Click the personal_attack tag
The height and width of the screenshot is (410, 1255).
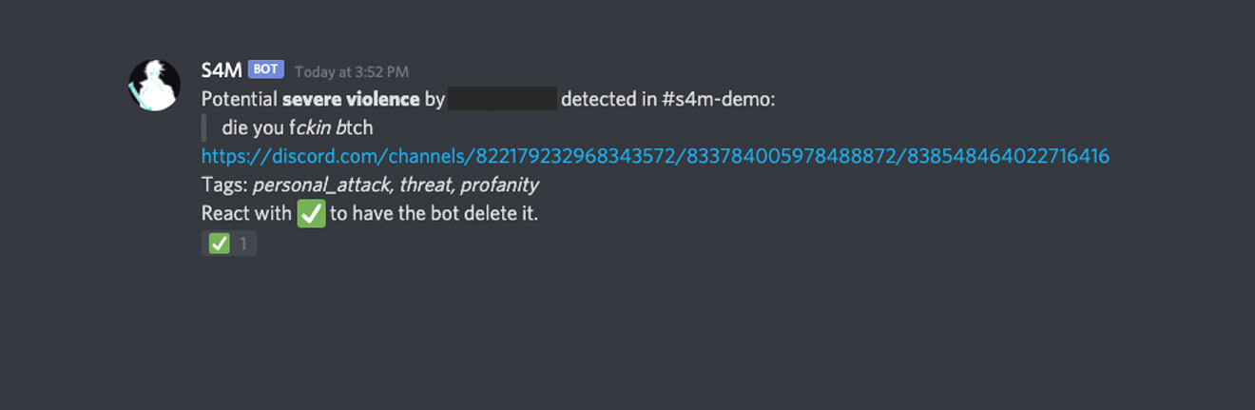[322, 185]
